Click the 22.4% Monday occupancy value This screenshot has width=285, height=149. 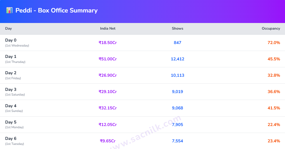point(274,125)
